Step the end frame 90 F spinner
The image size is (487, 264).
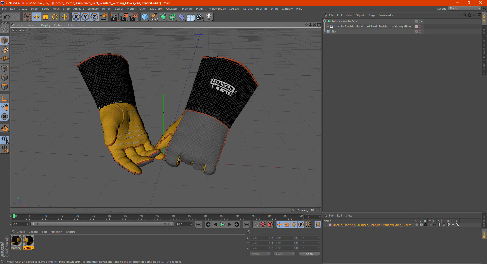[191, 224]
